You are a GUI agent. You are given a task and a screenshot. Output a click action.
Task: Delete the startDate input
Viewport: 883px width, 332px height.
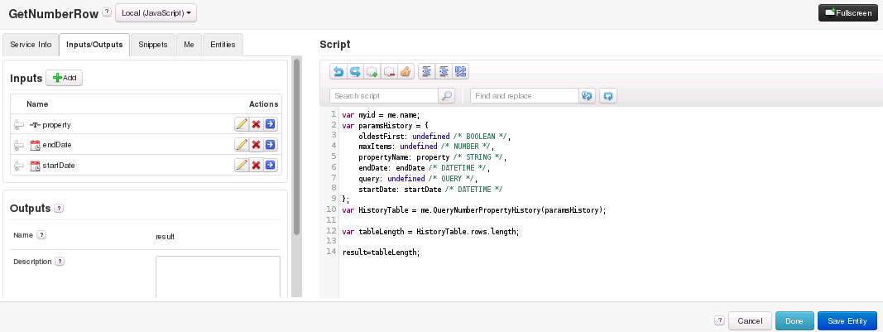[257, 165]
